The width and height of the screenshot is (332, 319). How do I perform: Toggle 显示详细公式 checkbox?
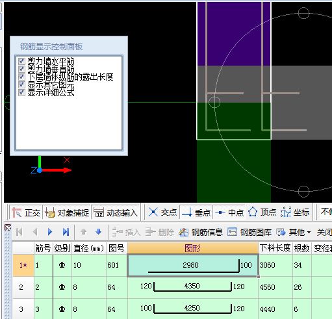21,92
